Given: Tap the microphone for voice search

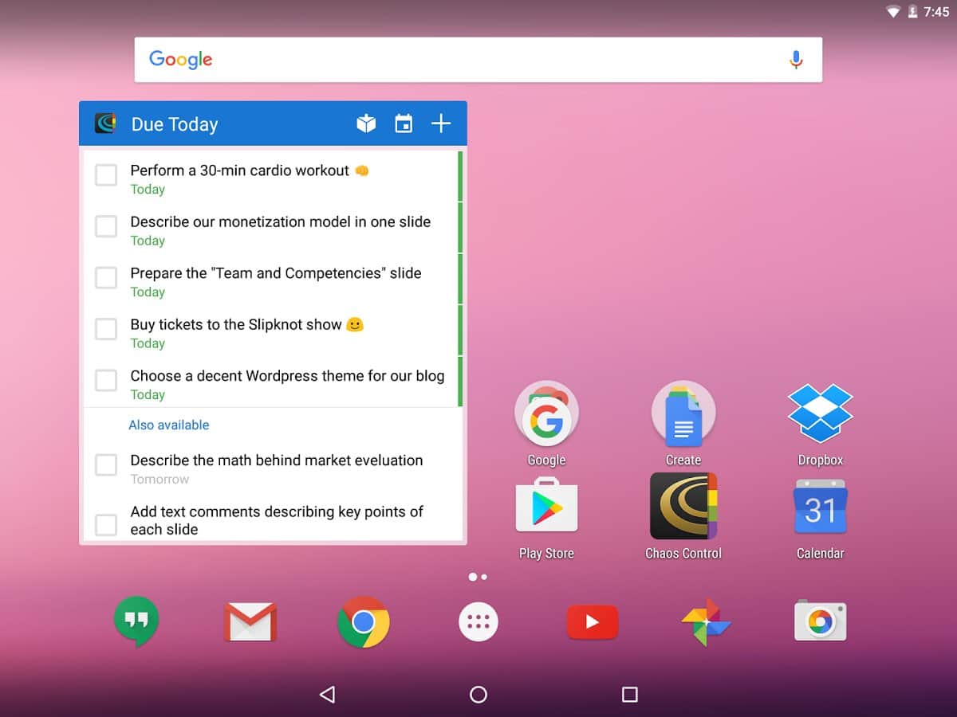Looking at the screenshot, I should coord(795,60).
